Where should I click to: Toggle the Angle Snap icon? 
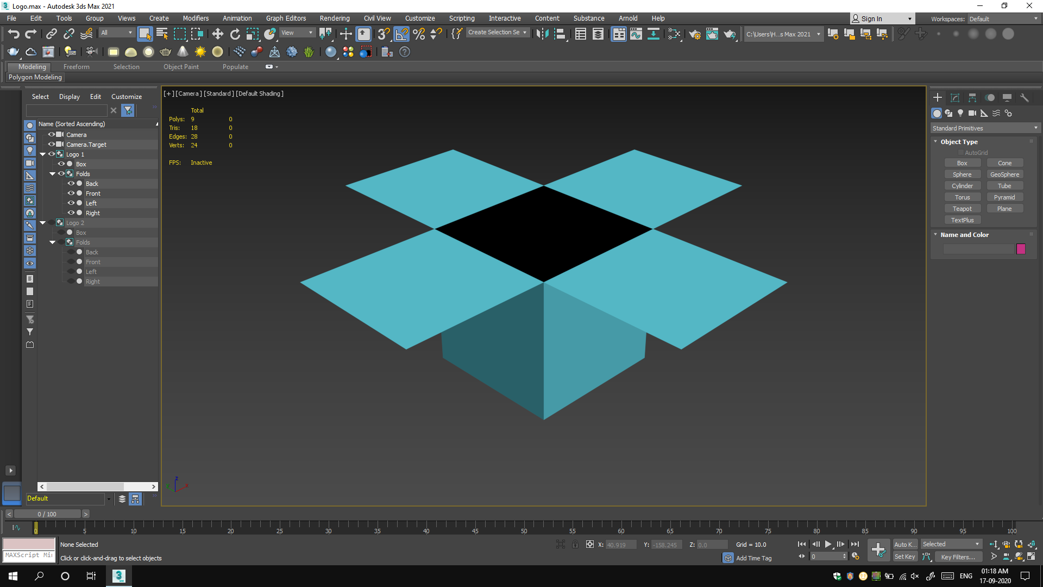click(x=401, y=34)
